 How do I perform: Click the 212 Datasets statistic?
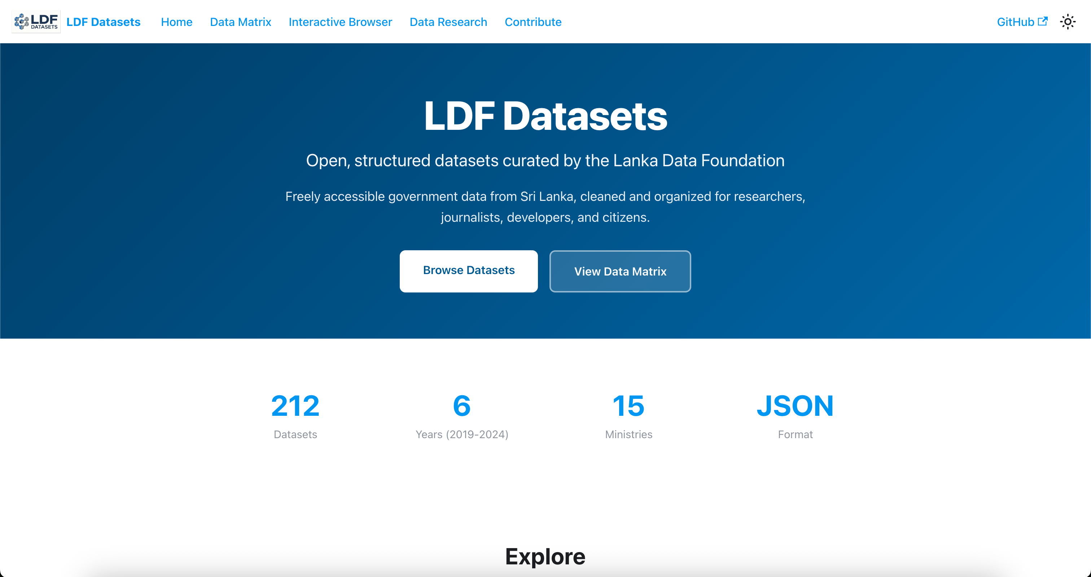tap(295, 406)
